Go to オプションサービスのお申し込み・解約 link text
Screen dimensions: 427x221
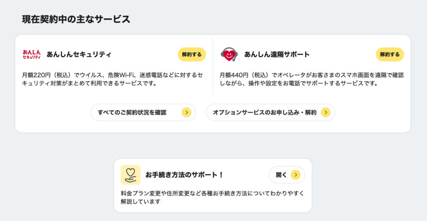(x=264, y=112)
